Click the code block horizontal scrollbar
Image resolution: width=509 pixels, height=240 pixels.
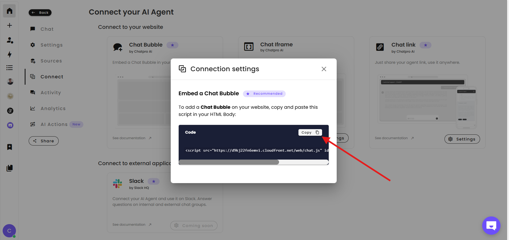229,162
